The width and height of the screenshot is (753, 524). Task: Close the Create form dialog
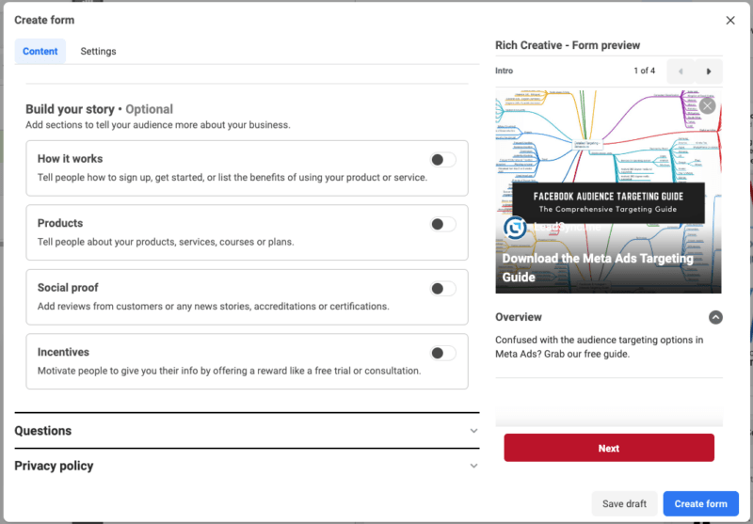[730, 20]
